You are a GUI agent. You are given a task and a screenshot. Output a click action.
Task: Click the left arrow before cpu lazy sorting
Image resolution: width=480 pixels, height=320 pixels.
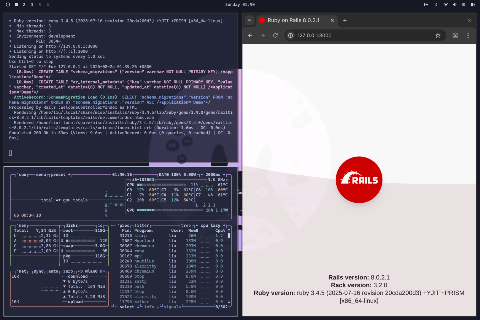pos(197,225)
